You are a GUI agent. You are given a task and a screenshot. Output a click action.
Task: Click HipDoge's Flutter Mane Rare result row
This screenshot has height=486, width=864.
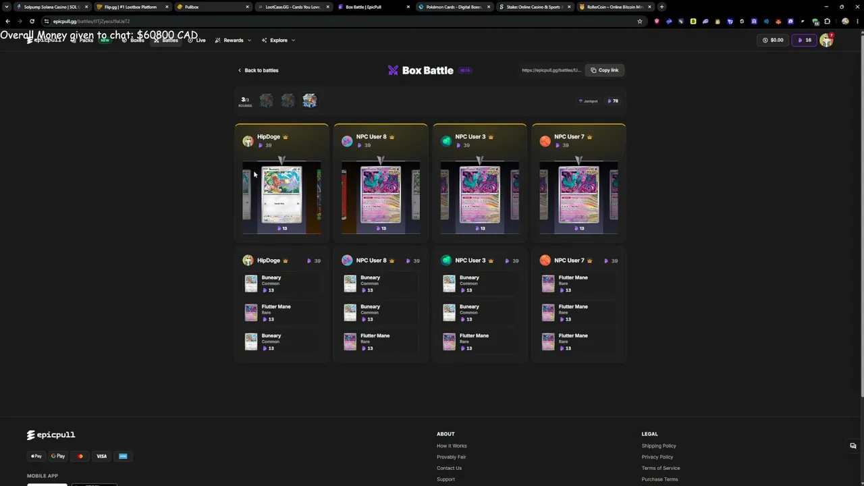pyautogui.click(x=281, y=313)
